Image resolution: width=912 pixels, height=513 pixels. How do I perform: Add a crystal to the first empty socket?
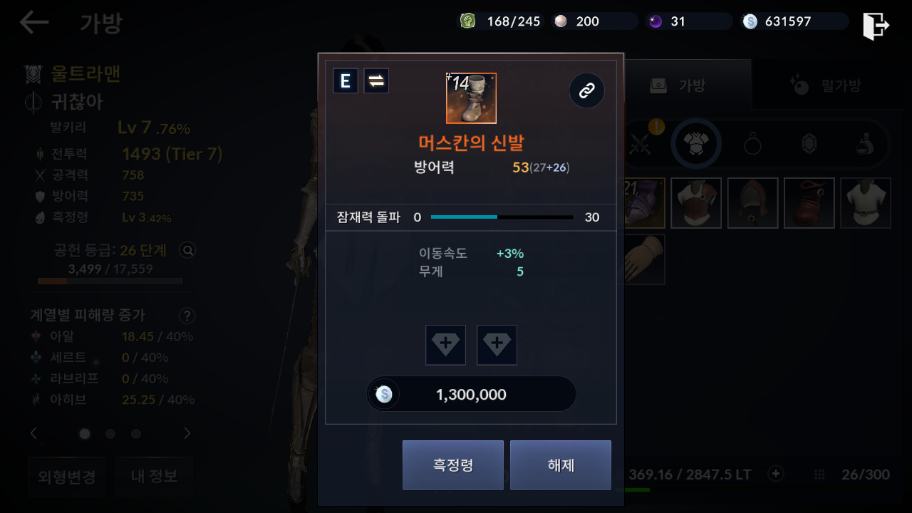click(445, 345)
